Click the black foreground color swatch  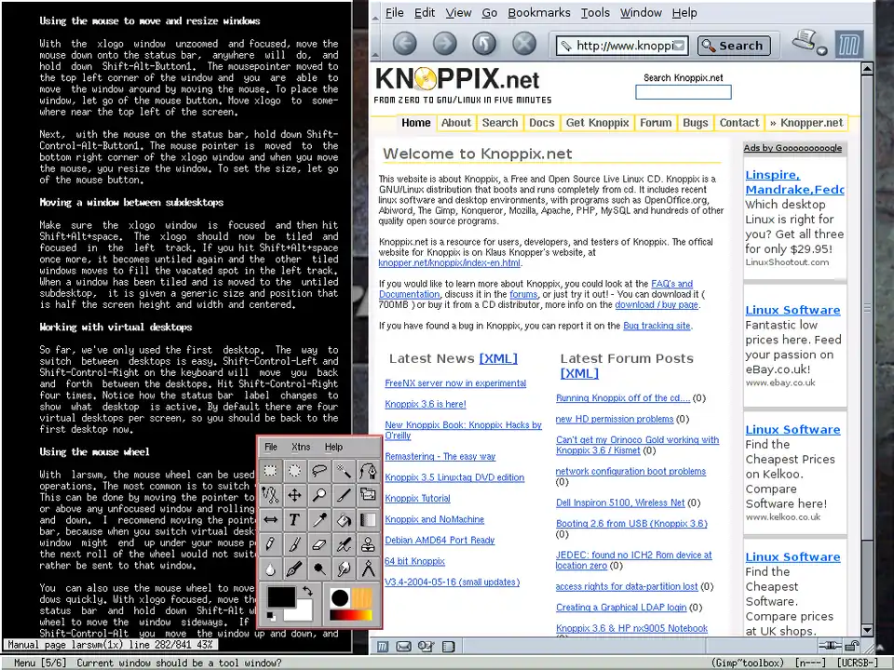(280, 597)
